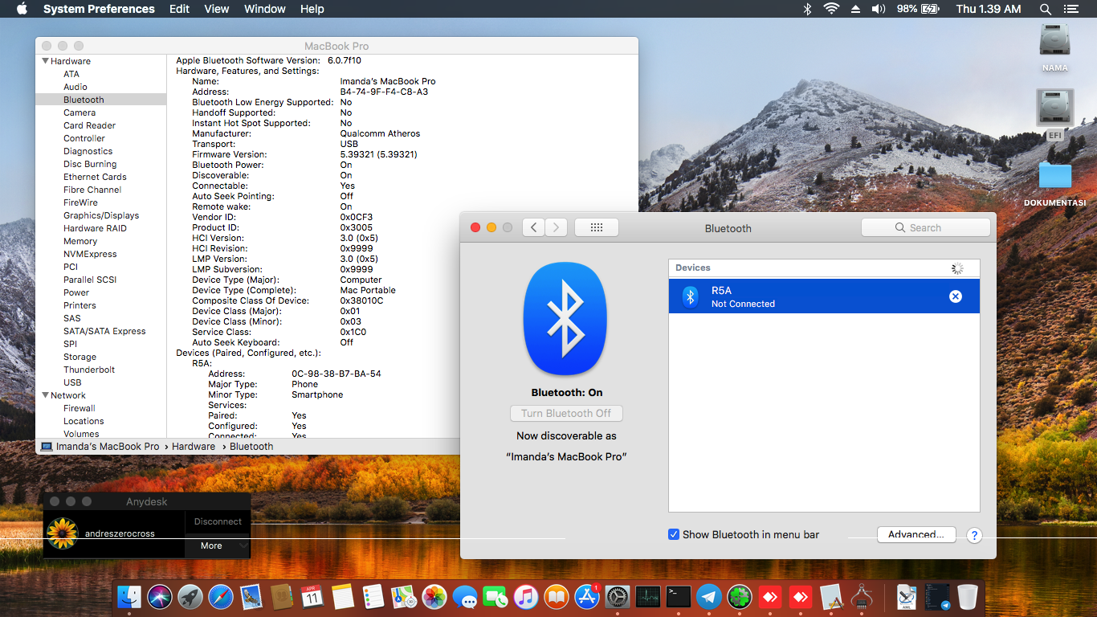1097x617 pixels.
Task: Click battery 98% status in menu bar
Action: coord(918,9)
